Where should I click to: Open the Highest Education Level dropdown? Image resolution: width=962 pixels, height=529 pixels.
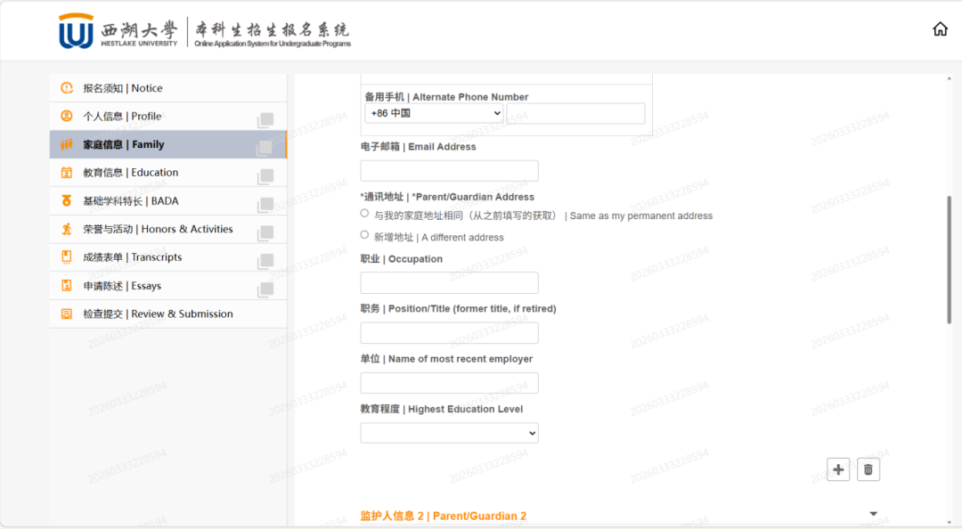[x=449, y=432]
